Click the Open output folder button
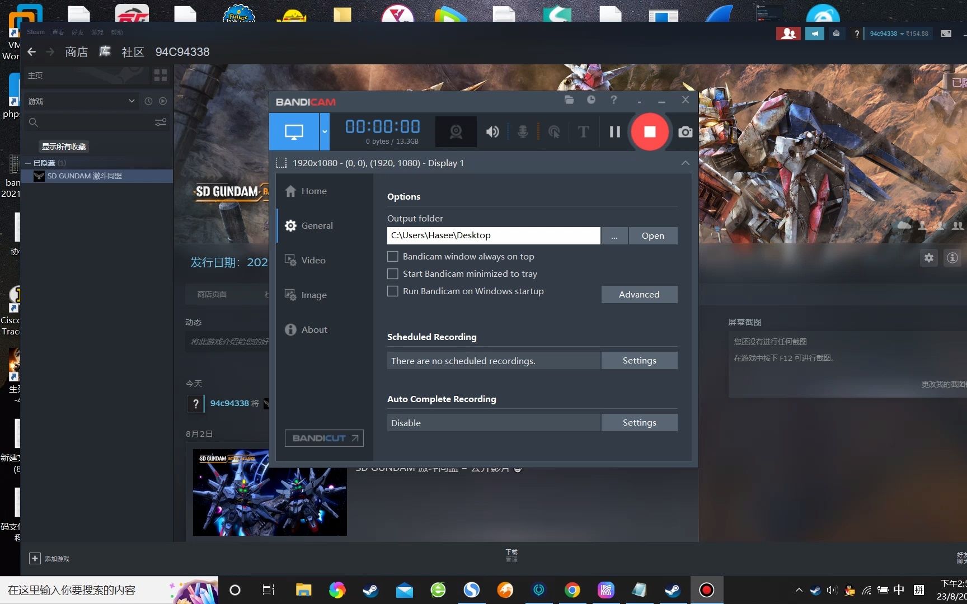The image size is (967, 604). pos(653,235)
